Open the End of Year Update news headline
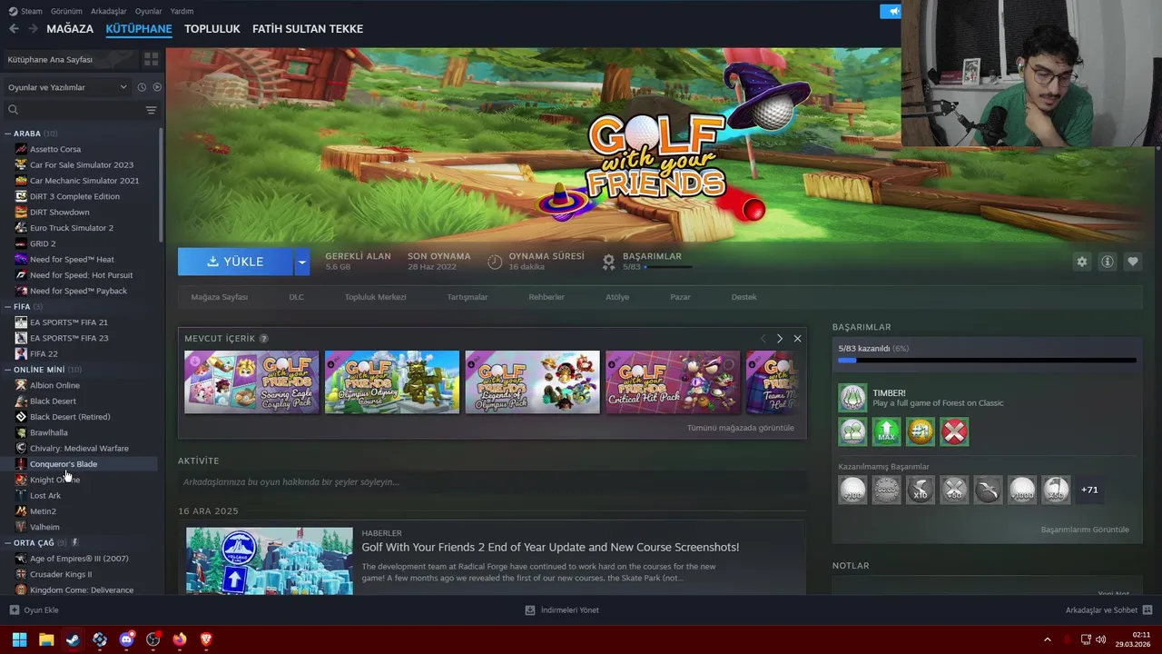This screenshot has width=1162, height=654. click(x=550, y=547)
